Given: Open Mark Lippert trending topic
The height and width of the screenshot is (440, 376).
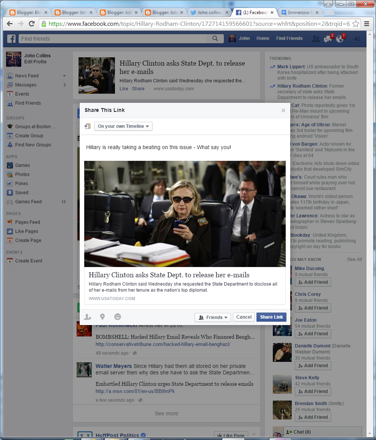Looking at the screenshot, I should coord(291,66).
